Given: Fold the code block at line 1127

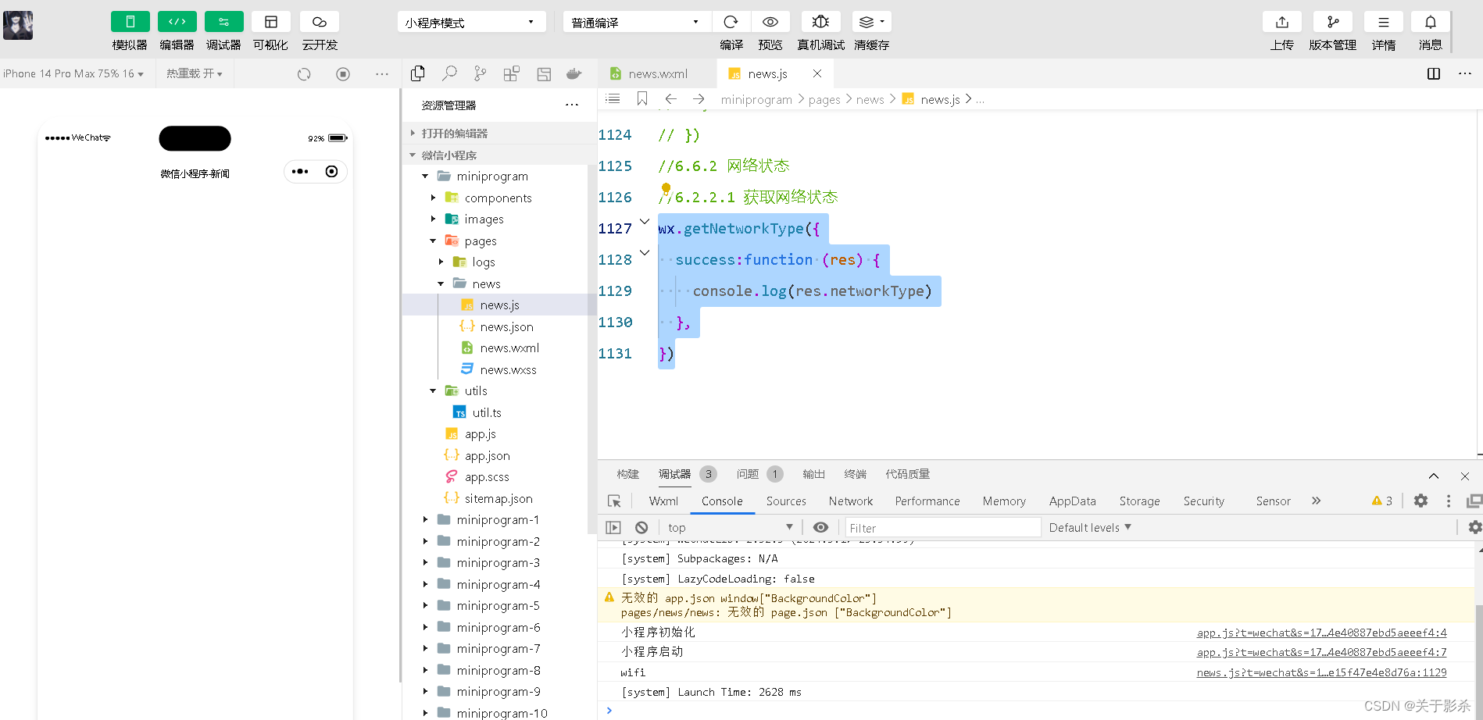Looking at the screenshot, I should tap(645, 222).
